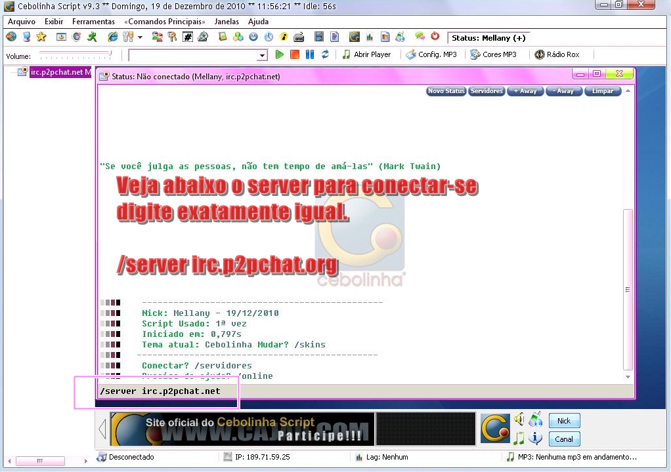Open the Ajuda menu
Screen dimensions: 671x472
point(258,22)
